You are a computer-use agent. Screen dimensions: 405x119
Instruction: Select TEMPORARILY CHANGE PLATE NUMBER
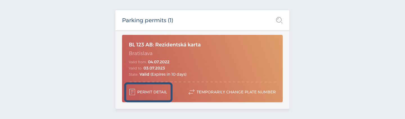[x=232, y=92]
